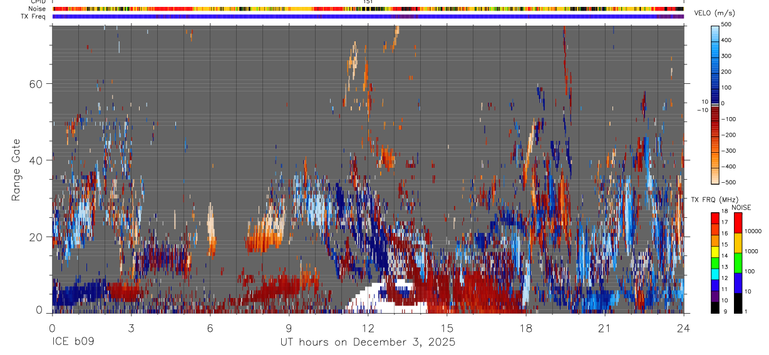Click the 9 tick on UT hours axis
769x355 pixels.
(x=289, y=328)
